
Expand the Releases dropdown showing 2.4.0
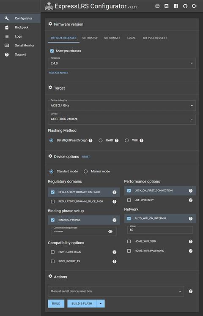(x=122, y=63)
